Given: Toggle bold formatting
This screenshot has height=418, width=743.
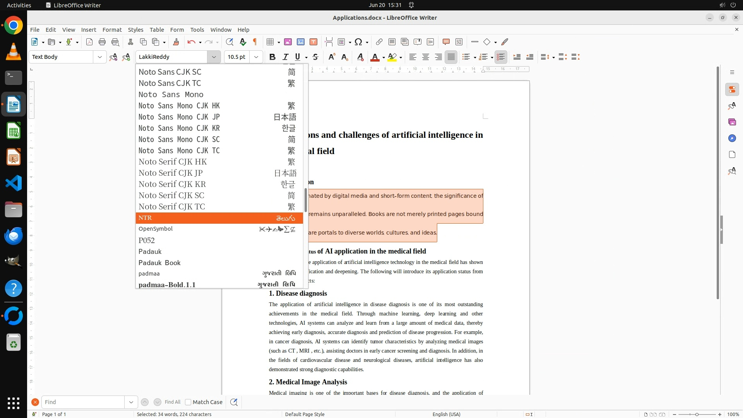Looking at the screenshot, I should coord(272,57).
